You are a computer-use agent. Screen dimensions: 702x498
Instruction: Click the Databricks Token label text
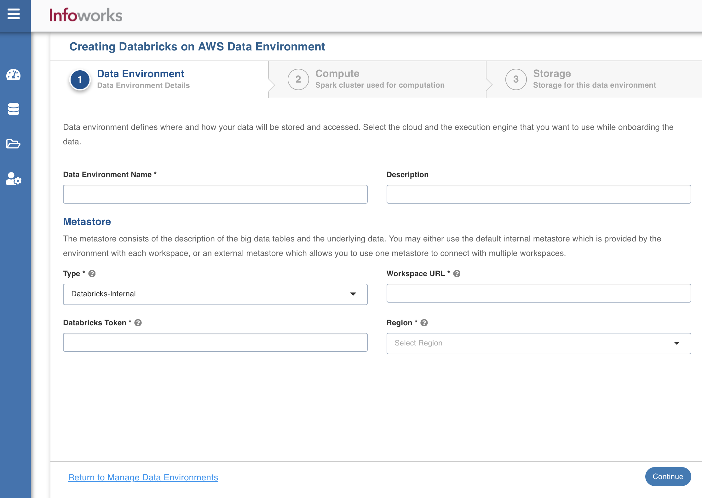tap(97, 323)
